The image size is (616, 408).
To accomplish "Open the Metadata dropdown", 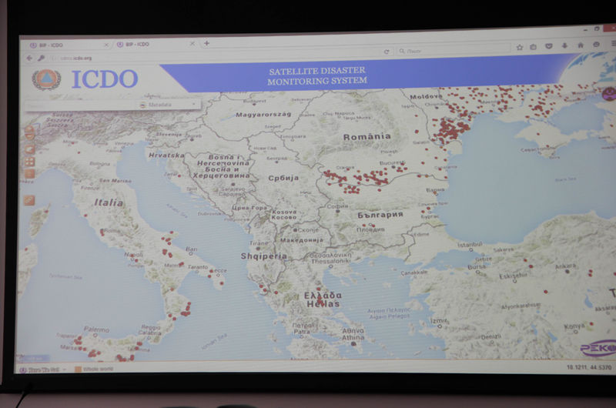I will pyautogui.click(x=169, y=105).
